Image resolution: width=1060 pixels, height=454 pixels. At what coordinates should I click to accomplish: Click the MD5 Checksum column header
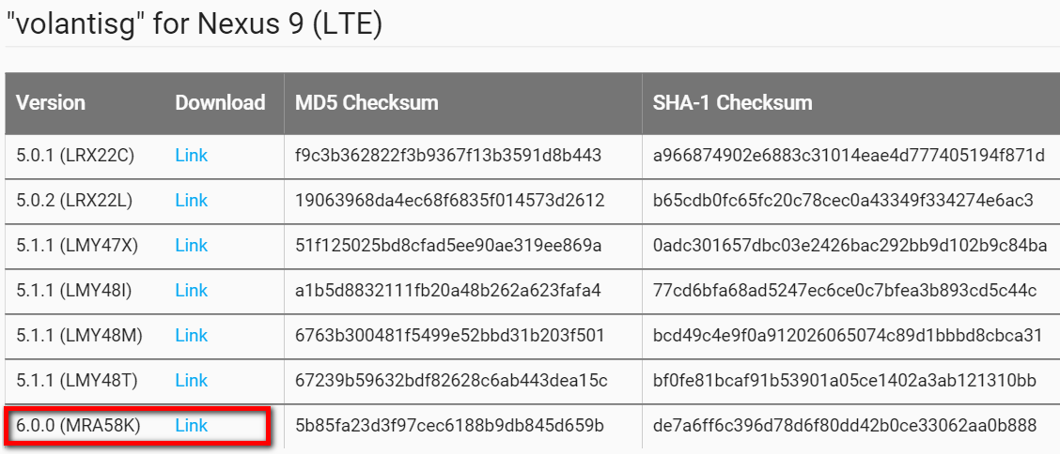(x=366, y=102)
